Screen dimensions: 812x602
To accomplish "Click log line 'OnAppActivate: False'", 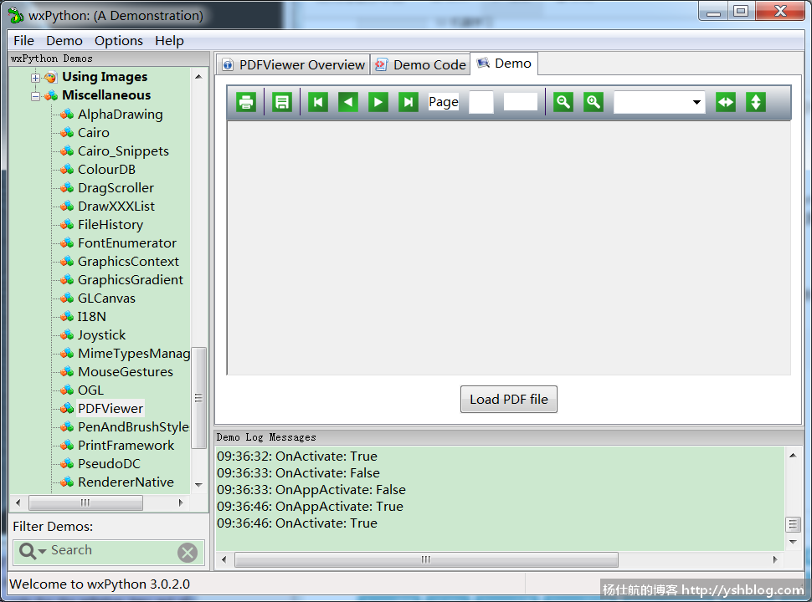I will pyautogui.click(x=311, y=490).
